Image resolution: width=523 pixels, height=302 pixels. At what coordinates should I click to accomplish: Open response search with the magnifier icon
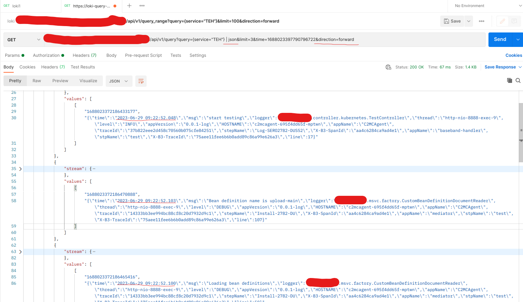pos(518,80)
